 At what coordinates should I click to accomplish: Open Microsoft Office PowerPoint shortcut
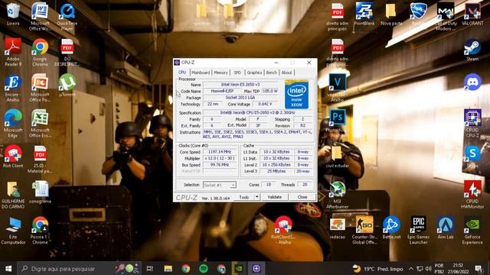(40, 88)
